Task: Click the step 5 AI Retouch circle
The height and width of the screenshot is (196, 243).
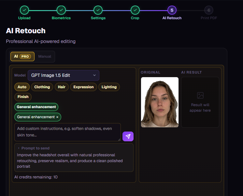Action: click(x=172, y=10)
